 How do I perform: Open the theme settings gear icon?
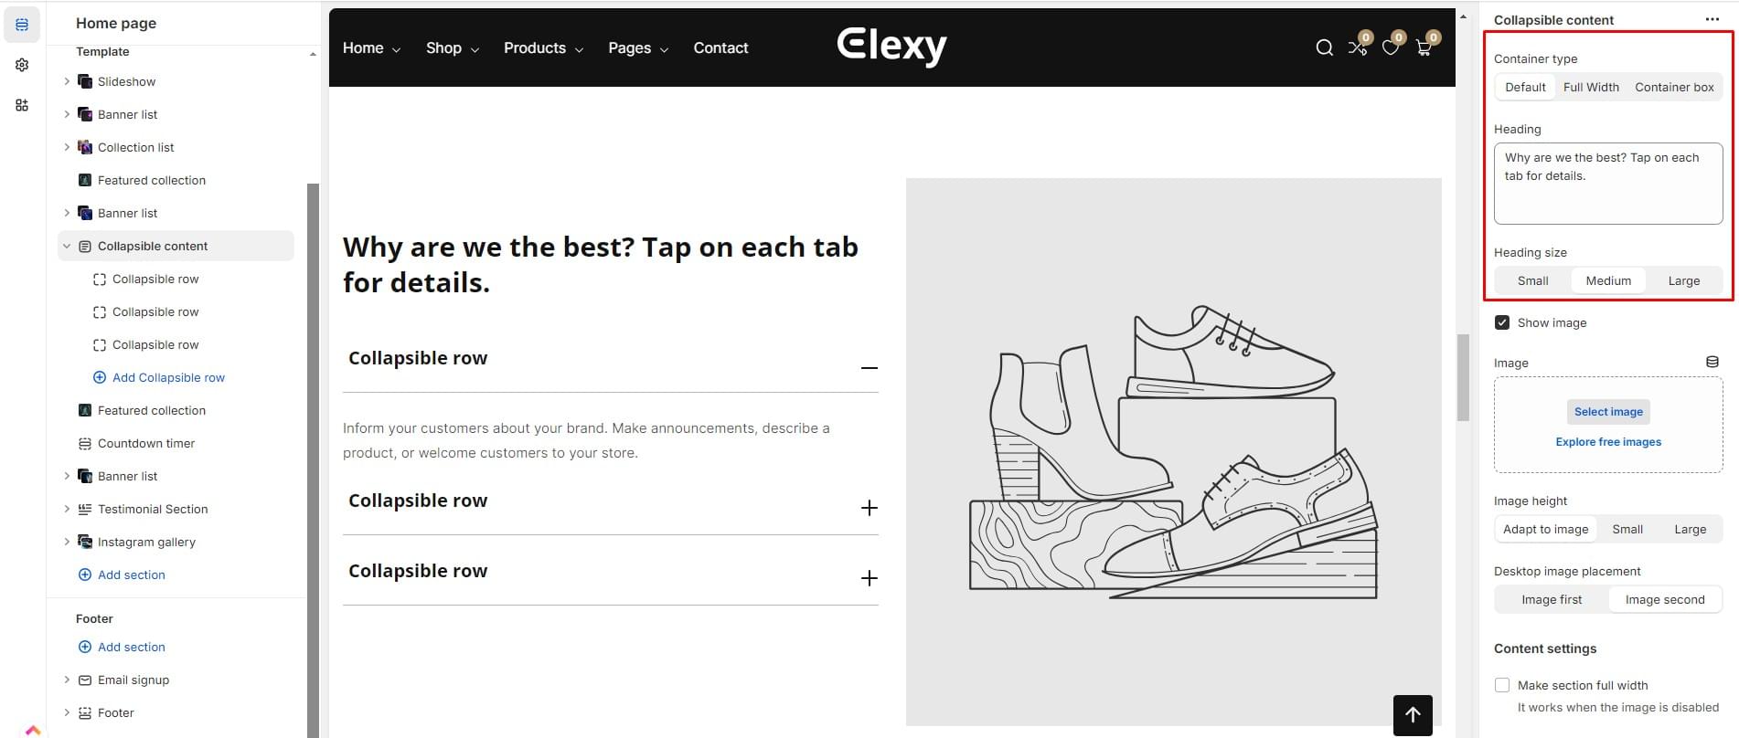(22, 65)
